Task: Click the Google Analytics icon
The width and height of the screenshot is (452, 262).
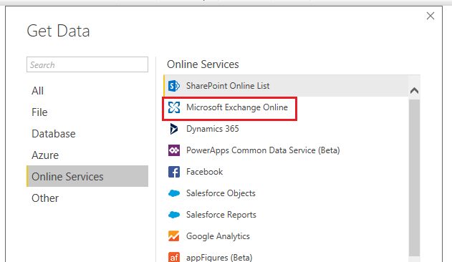Action: [174, 236]
